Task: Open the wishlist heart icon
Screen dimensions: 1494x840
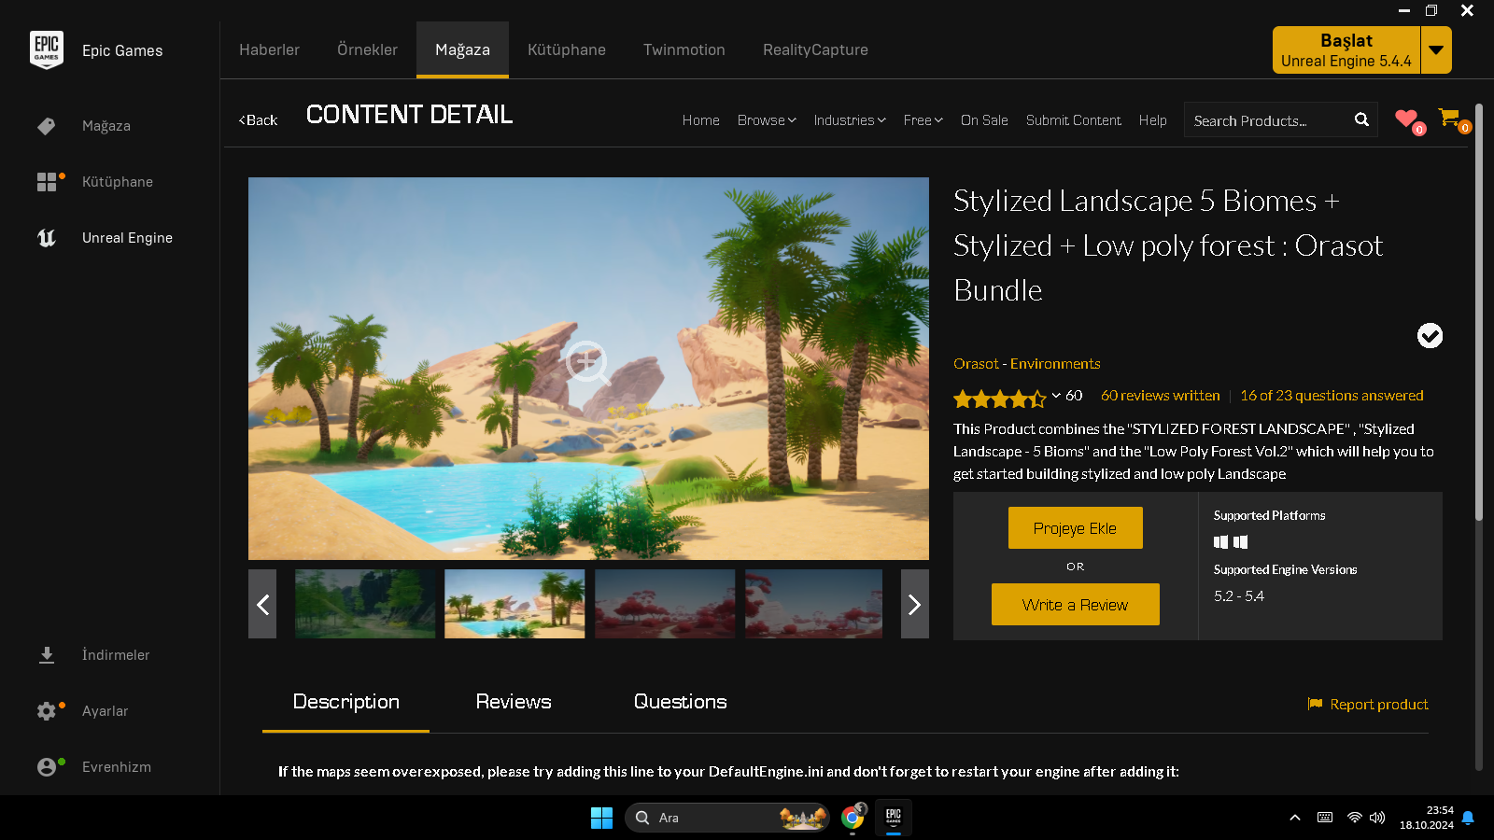Action: click(1406, 119)
